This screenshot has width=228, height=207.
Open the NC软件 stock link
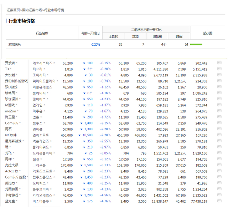[x=11, y=135]
